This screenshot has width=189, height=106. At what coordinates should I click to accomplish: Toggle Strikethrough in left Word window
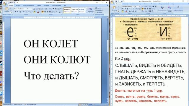click(24, 12)
